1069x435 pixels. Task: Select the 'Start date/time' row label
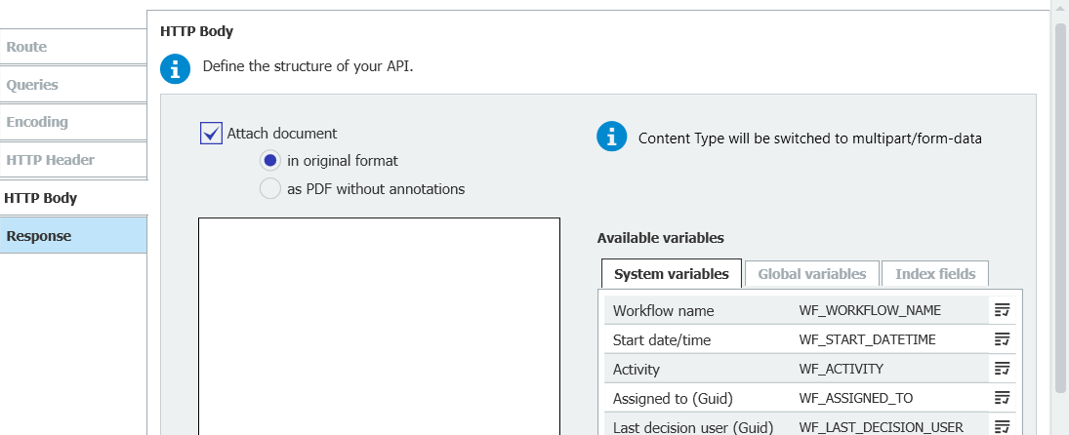661,339
